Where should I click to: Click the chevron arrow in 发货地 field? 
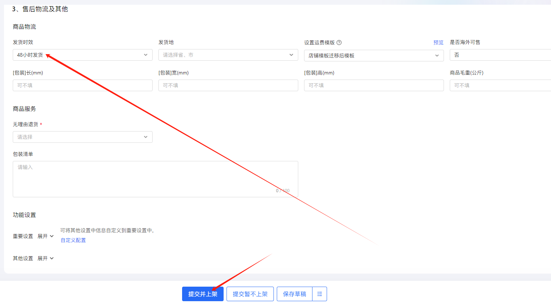pos(291,55)
